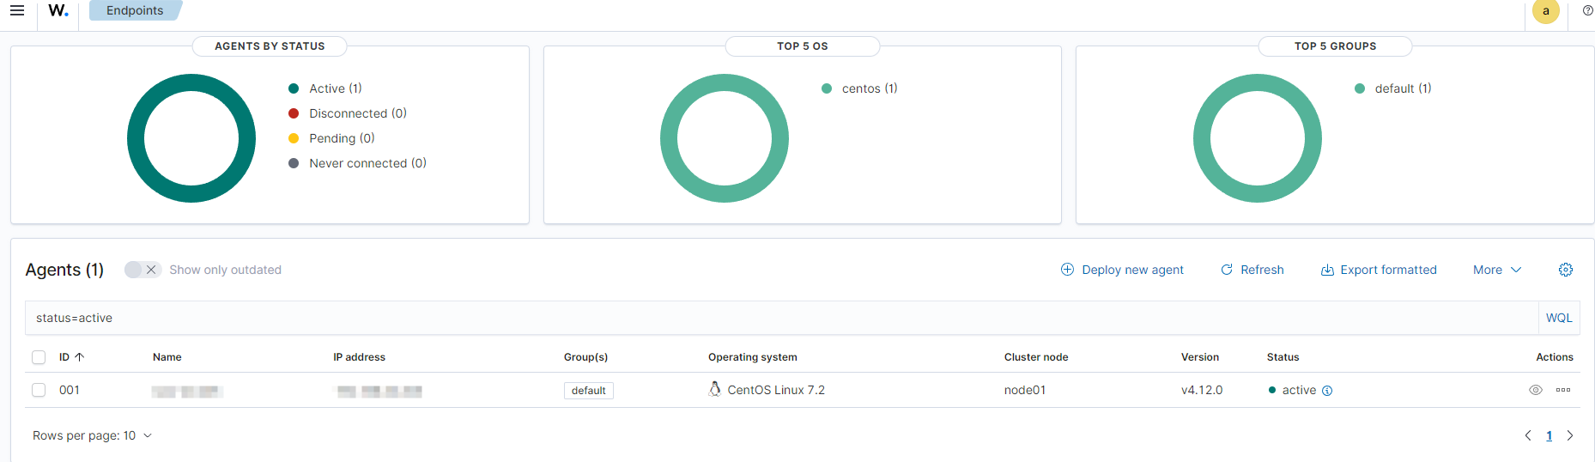This screenshot has height=462, width=1595.
Task: Click the default group badge
Action: coord(589,391)
